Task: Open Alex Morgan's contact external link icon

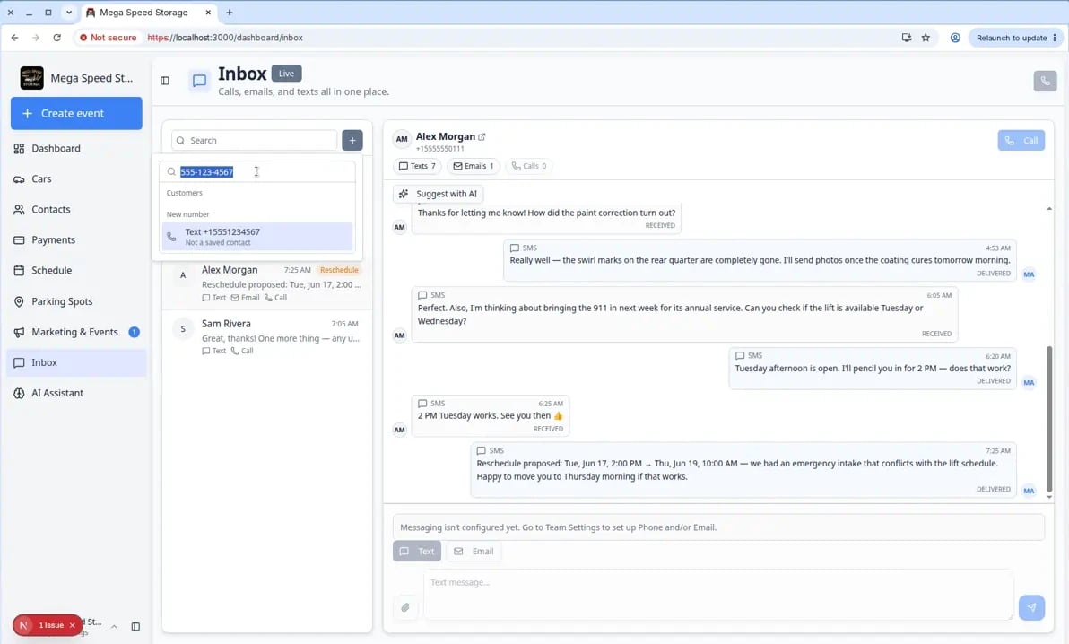Action: tap(482, 136)
